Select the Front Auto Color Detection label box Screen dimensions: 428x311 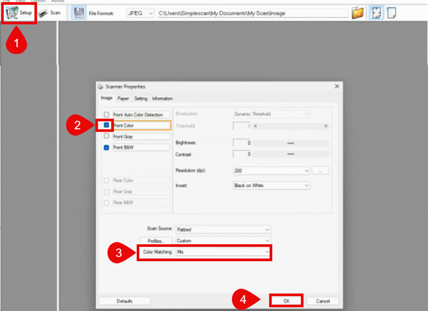pyautogui.click(x=141, y=115)
